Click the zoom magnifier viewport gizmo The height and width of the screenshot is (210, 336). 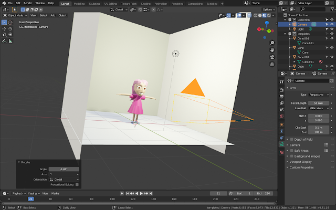272,43
